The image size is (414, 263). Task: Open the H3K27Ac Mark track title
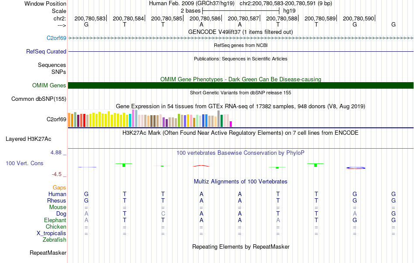coord(240,133)
